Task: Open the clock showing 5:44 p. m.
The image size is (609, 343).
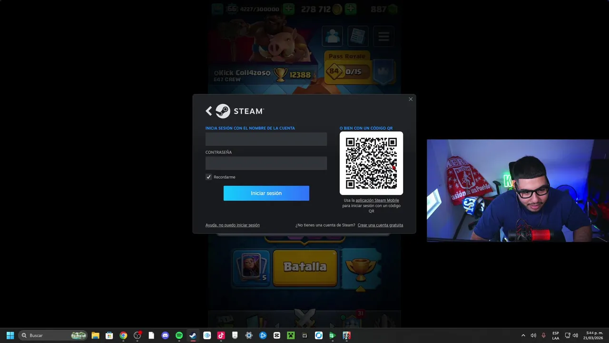Action: click(x=594, y=335)
